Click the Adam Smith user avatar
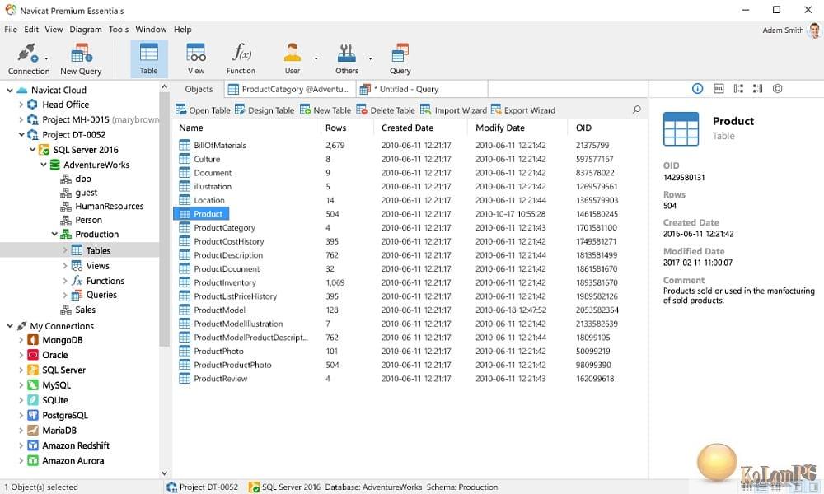 point(815,30)
